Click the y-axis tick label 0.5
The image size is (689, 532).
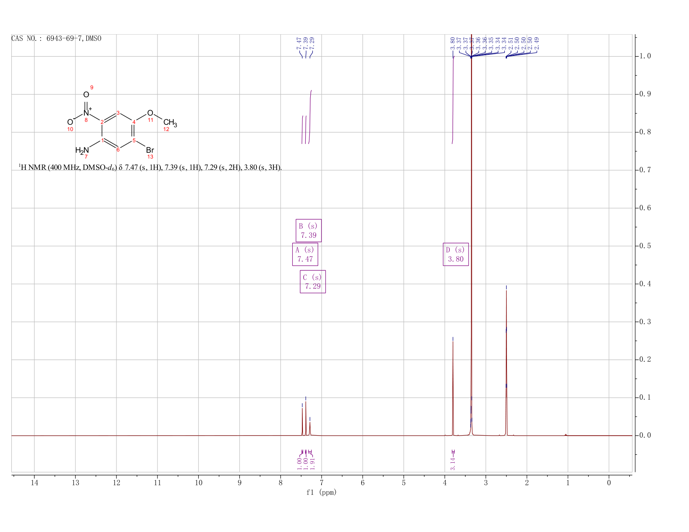tap(645, 246)
